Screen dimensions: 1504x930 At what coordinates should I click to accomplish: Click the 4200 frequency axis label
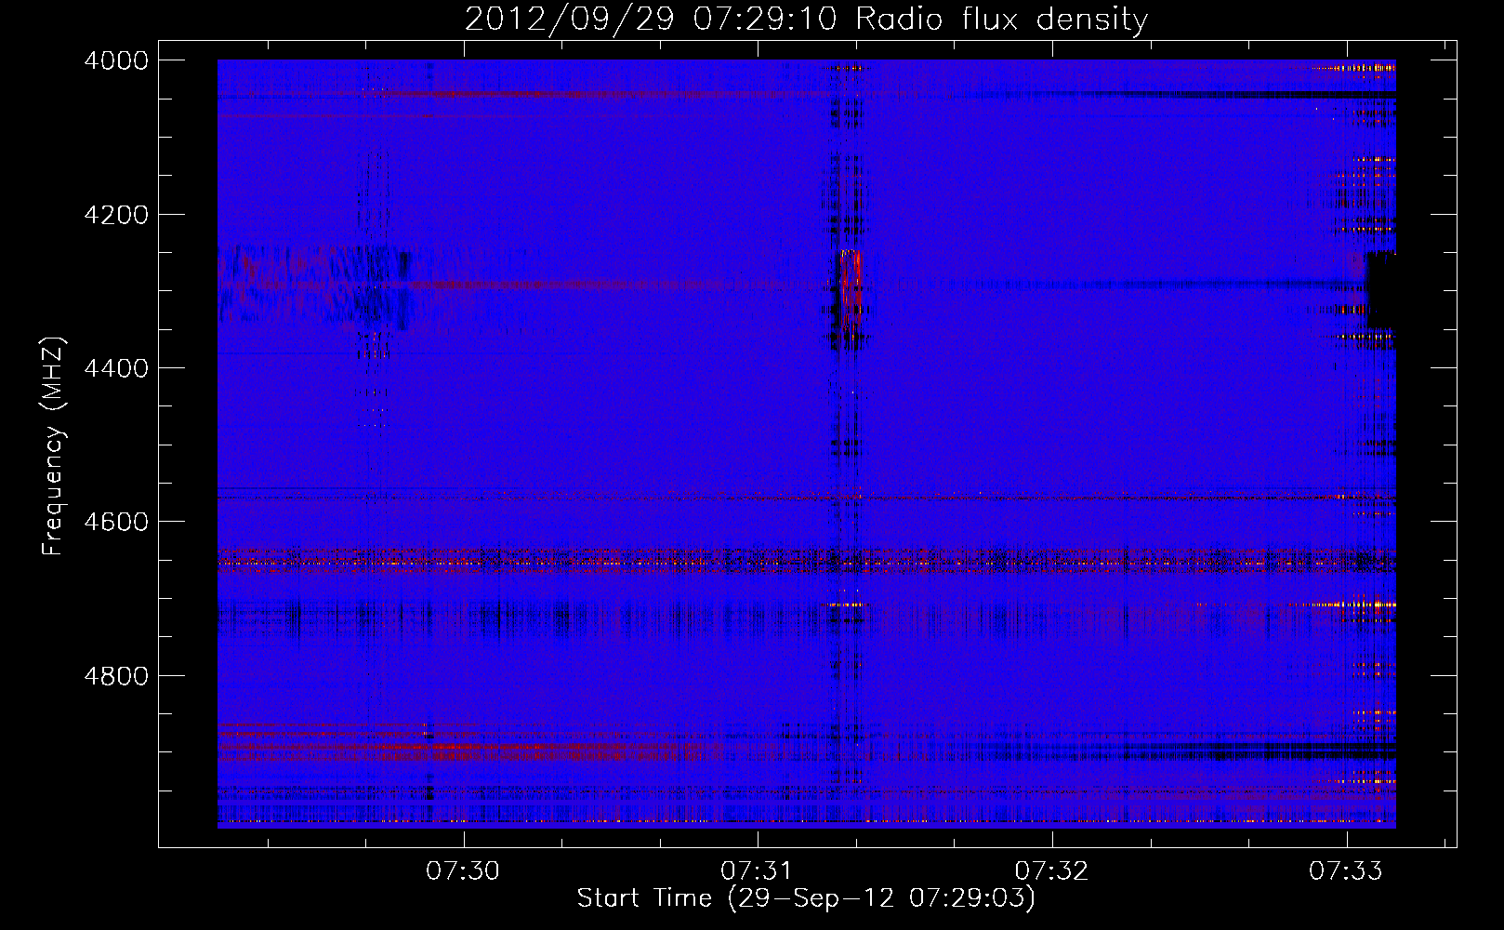(116, 215)
